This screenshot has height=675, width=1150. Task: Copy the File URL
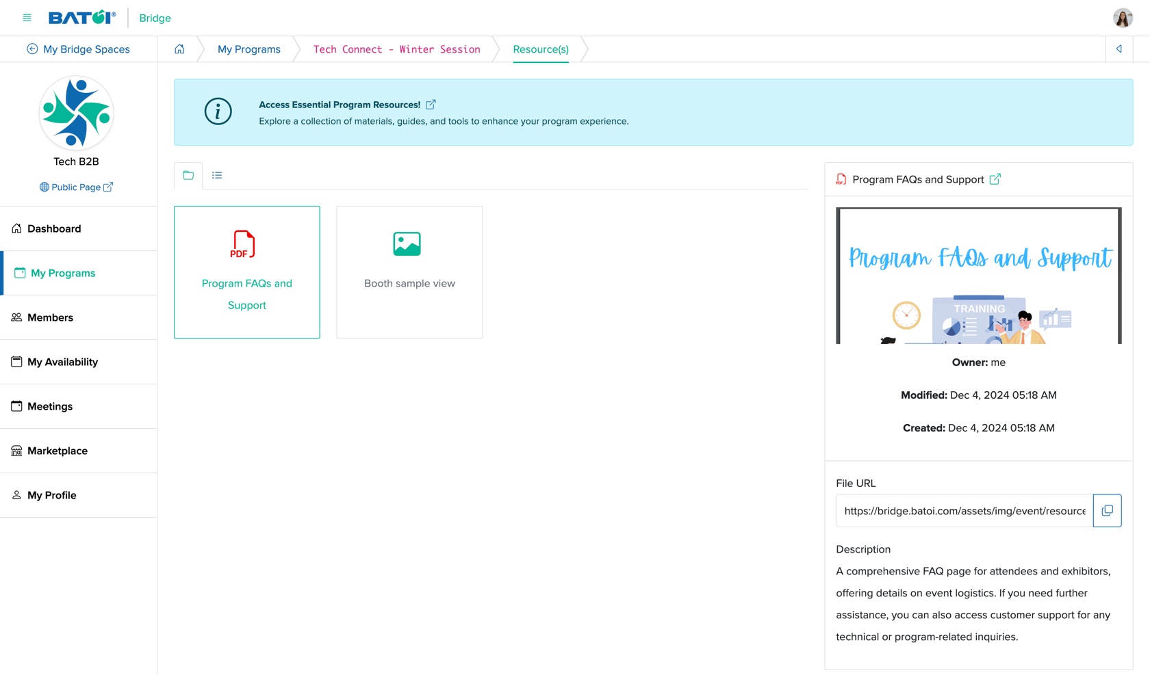[x=1107, y=511]
